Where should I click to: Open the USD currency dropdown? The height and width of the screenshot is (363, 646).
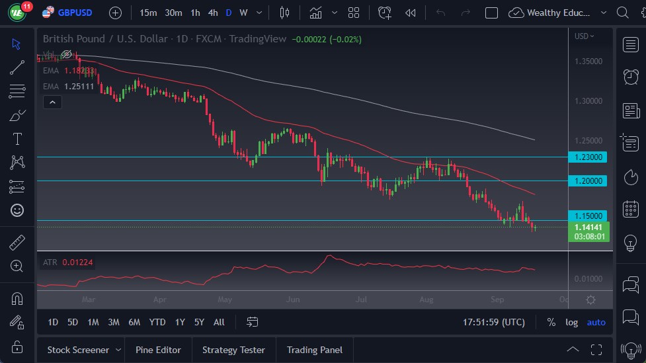click(x=584, y=36)
